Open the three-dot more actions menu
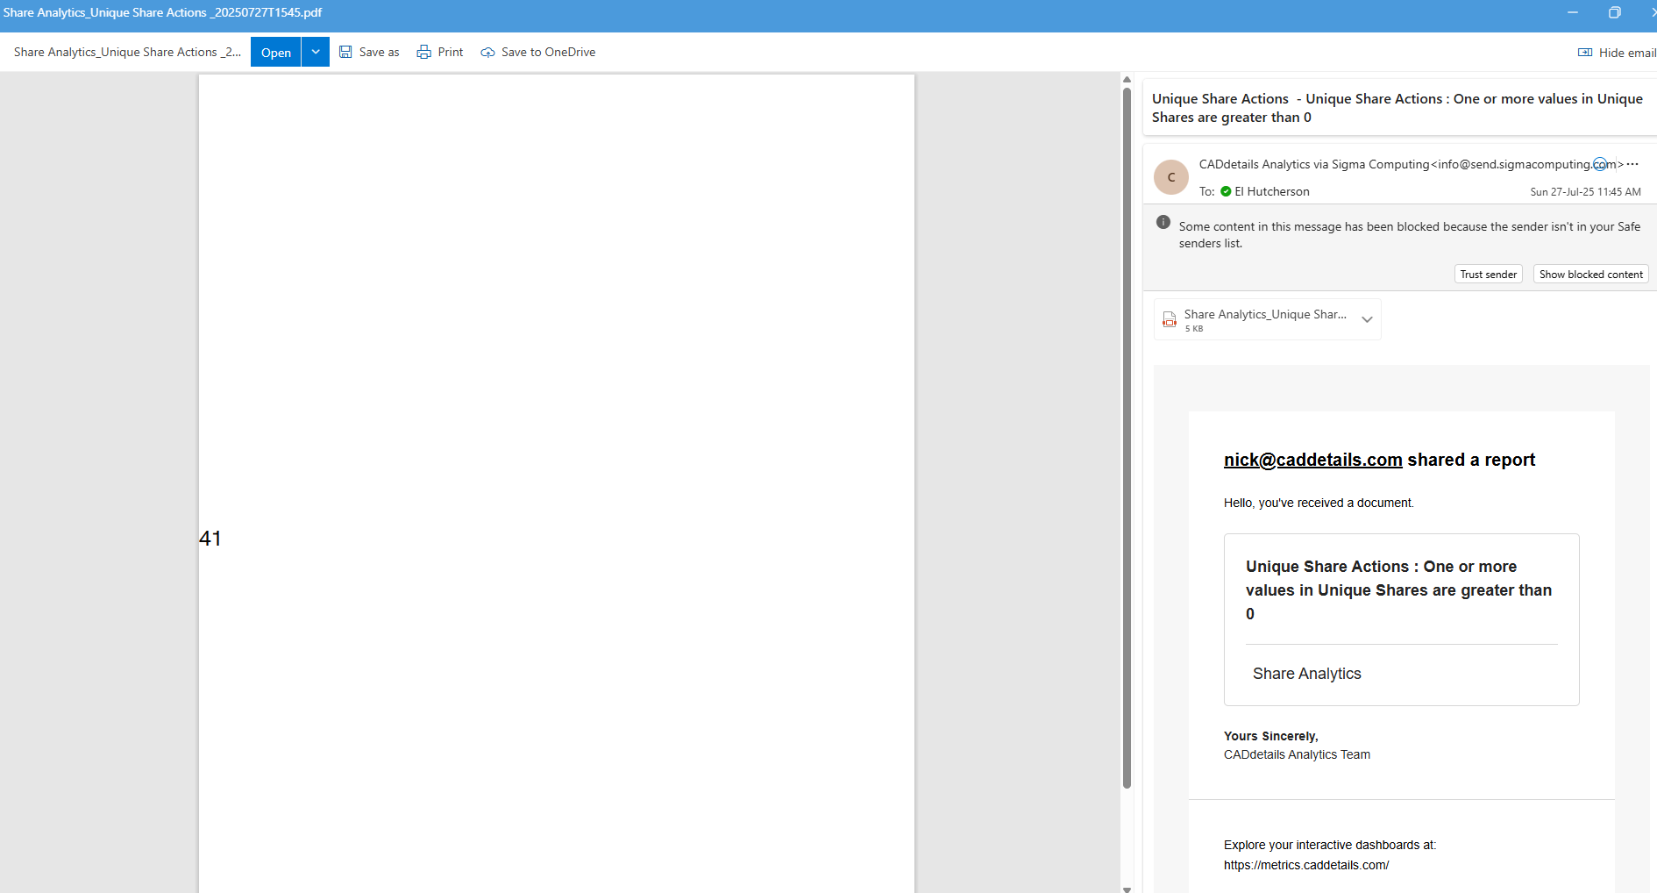Screen dimensions: 1657x893 point(1632,164)
